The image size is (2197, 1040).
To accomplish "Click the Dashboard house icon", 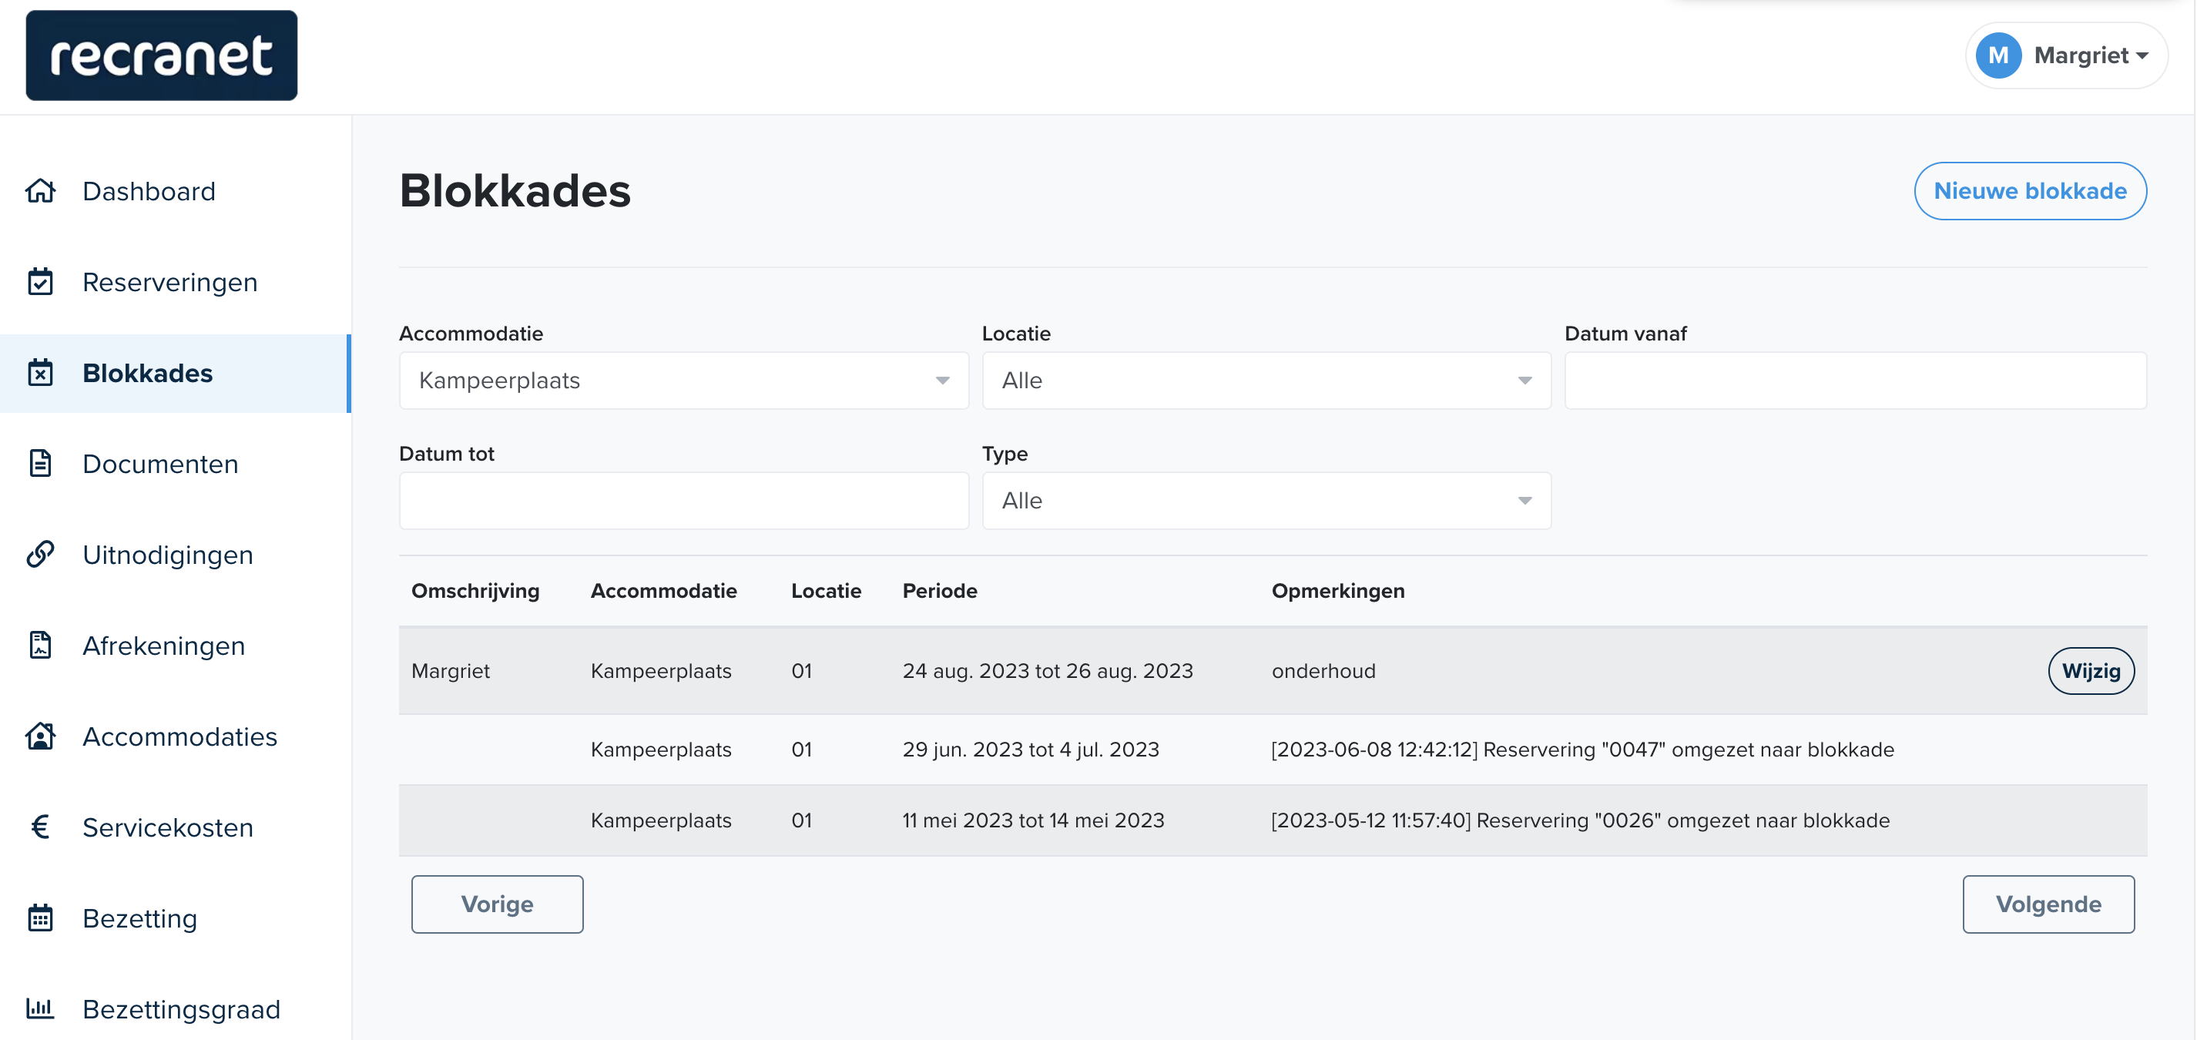I will (x=40, y=191).
